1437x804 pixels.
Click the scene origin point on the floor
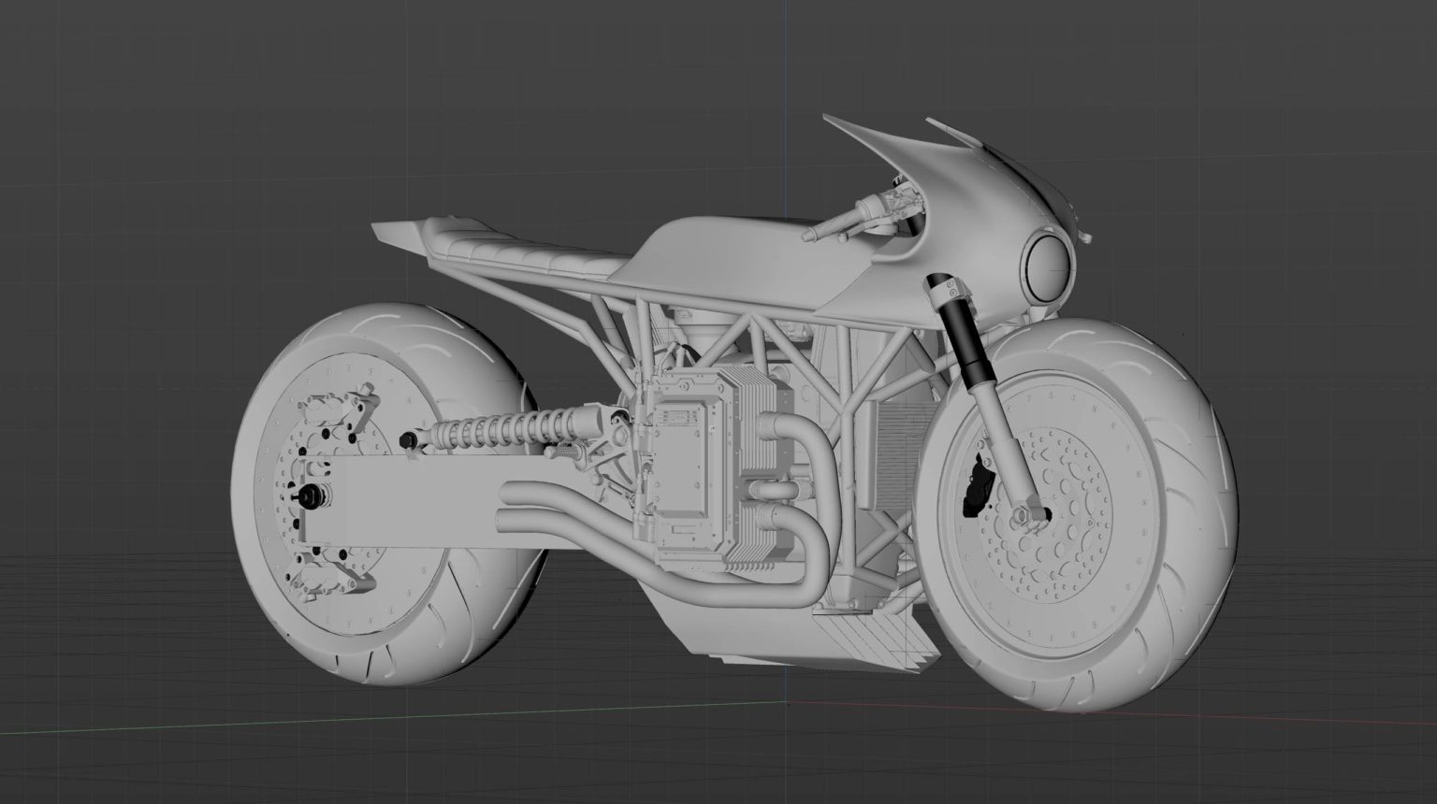[x=787, y=703]
